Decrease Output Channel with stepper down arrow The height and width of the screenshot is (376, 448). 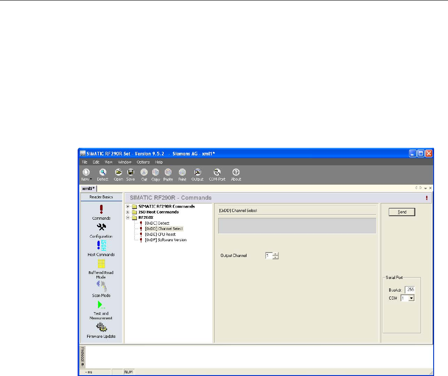pos(276,257)
